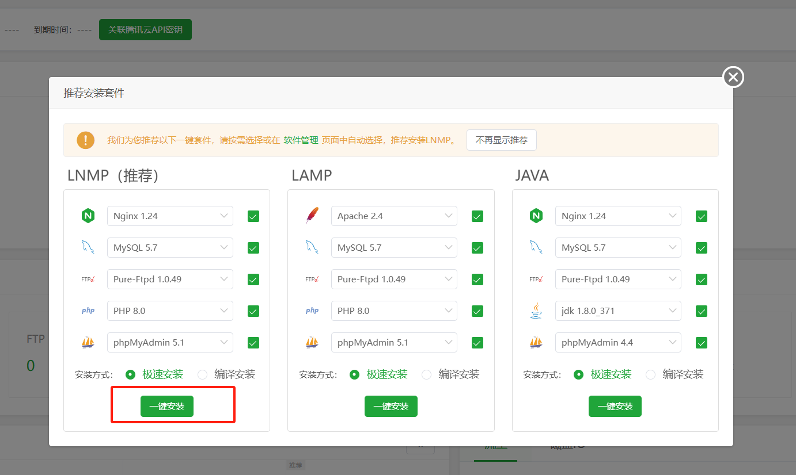
Task: Click the MySQL dolphin icon in LAMP
Action: pyautogui.click(x=312, y=248)
